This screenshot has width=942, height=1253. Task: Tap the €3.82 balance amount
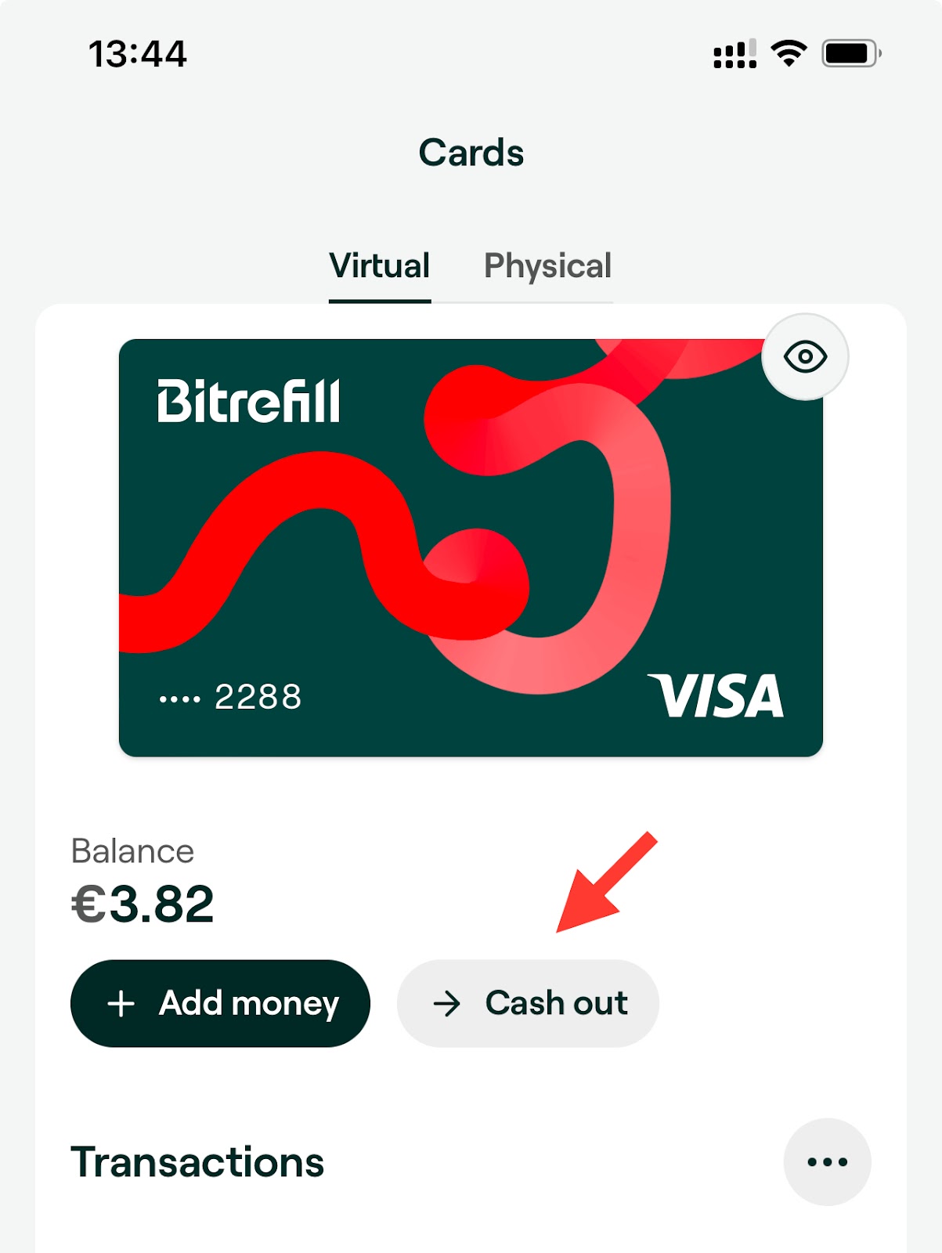tap(143, 904)
